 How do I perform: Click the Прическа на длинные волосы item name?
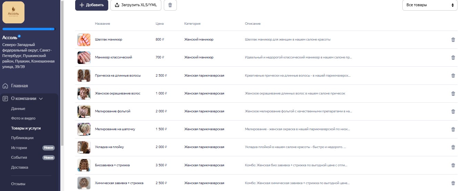[118, 76]
